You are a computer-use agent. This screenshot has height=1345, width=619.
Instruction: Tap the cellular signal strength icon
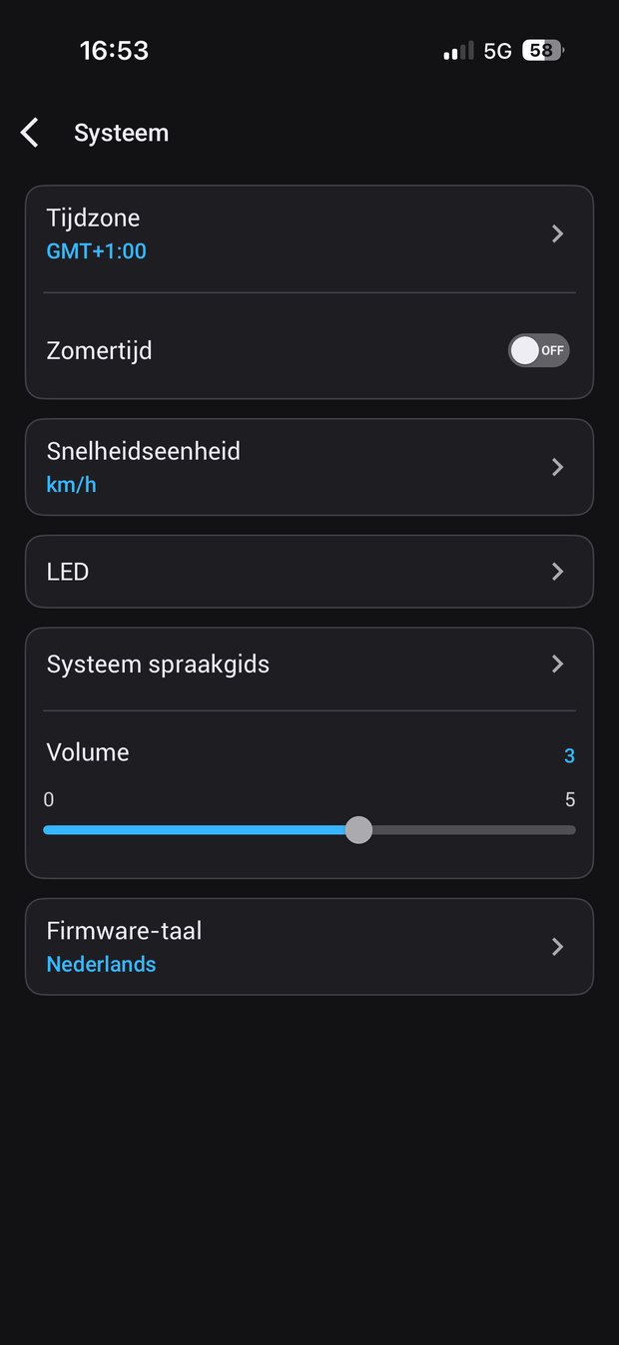pyautogui.click(x=458, y=52)
